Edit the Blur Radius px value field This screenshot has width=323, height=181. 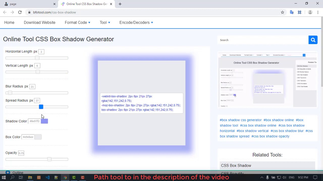tap(32, 86)
